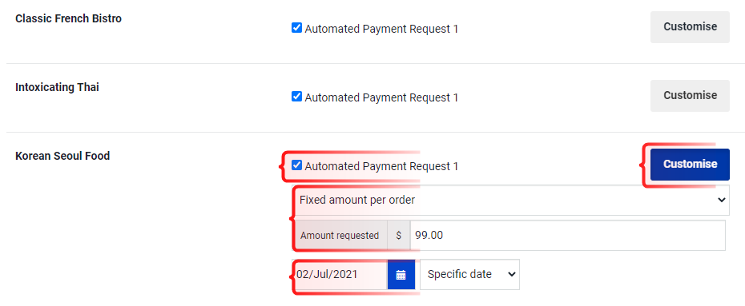The image size is (745, 306).
Task: Open the Fixed amount per order dropdown
Action: pos(511,201)
